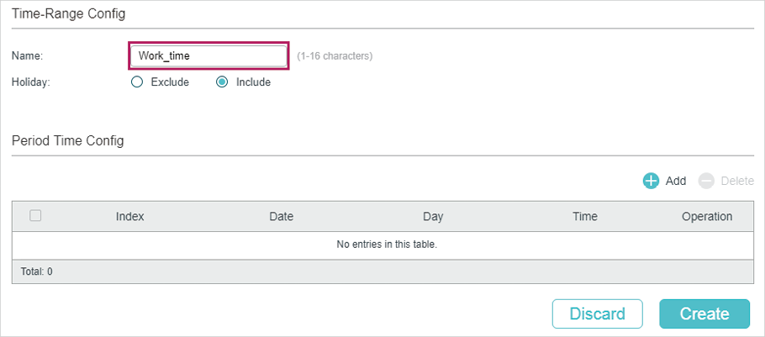This screenshot has width=765, height=337.
Task: Click the minus icon beside Delete
Action: (706, 181)
